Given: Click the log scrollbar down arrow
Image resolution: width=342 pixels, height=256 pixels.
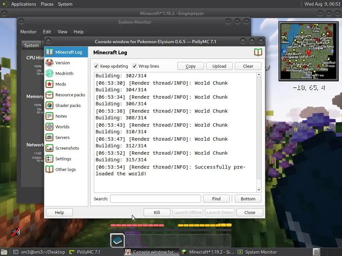Looking at the screenshot, I should click(x=259, y=190).
